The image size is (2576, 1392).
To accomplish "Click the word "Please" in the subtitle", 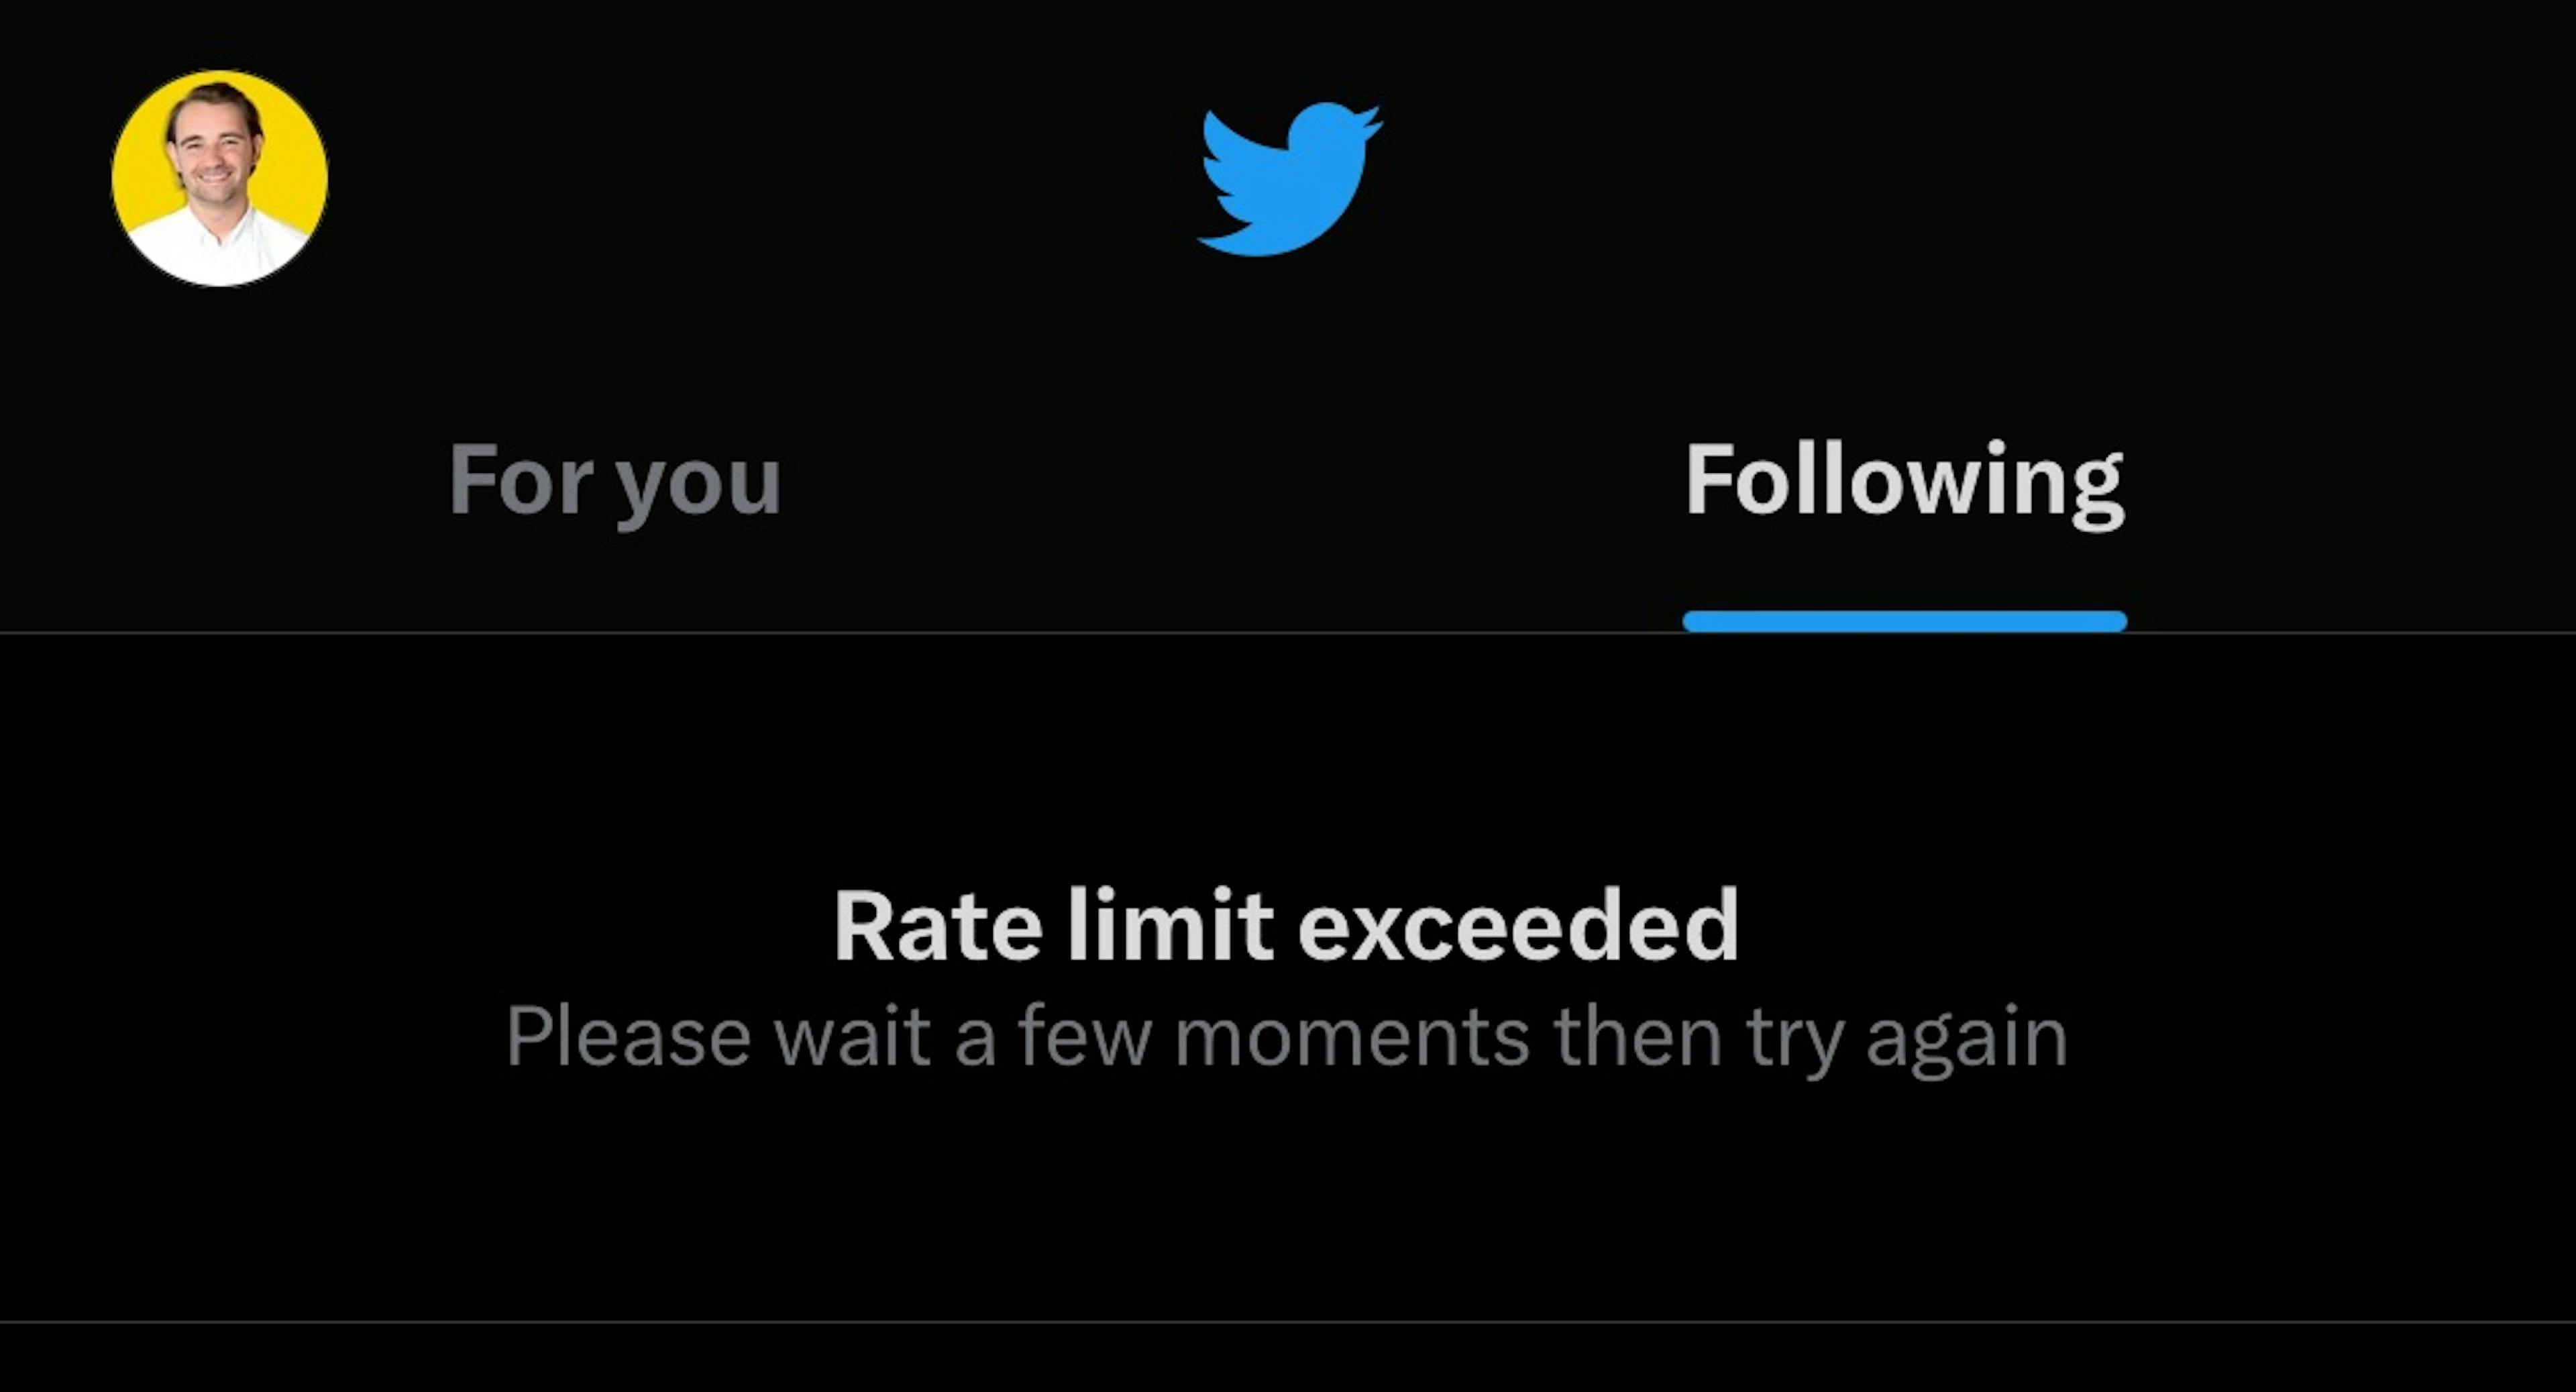I will click(x=628, y=1036).
